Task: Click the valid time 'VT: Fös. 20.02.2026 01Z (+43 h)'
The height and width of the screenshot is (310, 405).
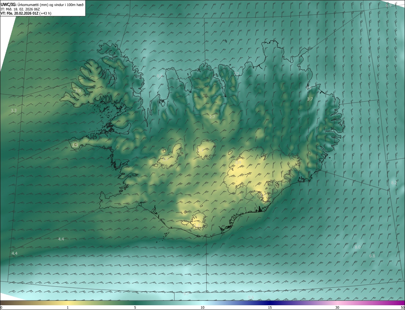Action: (x=26, y=13)
